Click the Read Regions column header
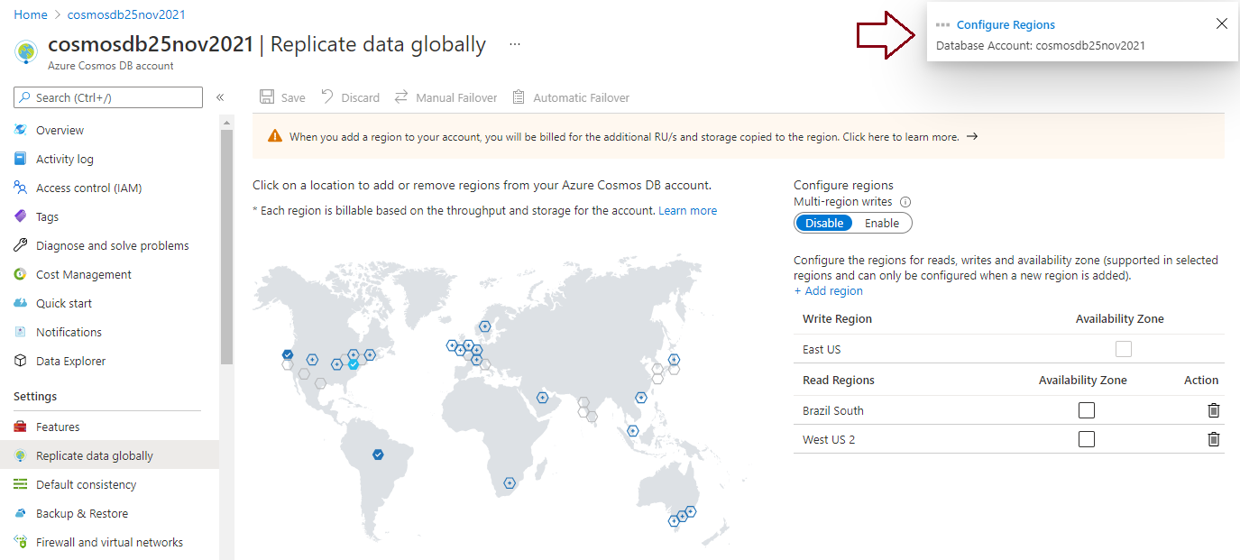The image size is (1240, 560). pos(839,380)
